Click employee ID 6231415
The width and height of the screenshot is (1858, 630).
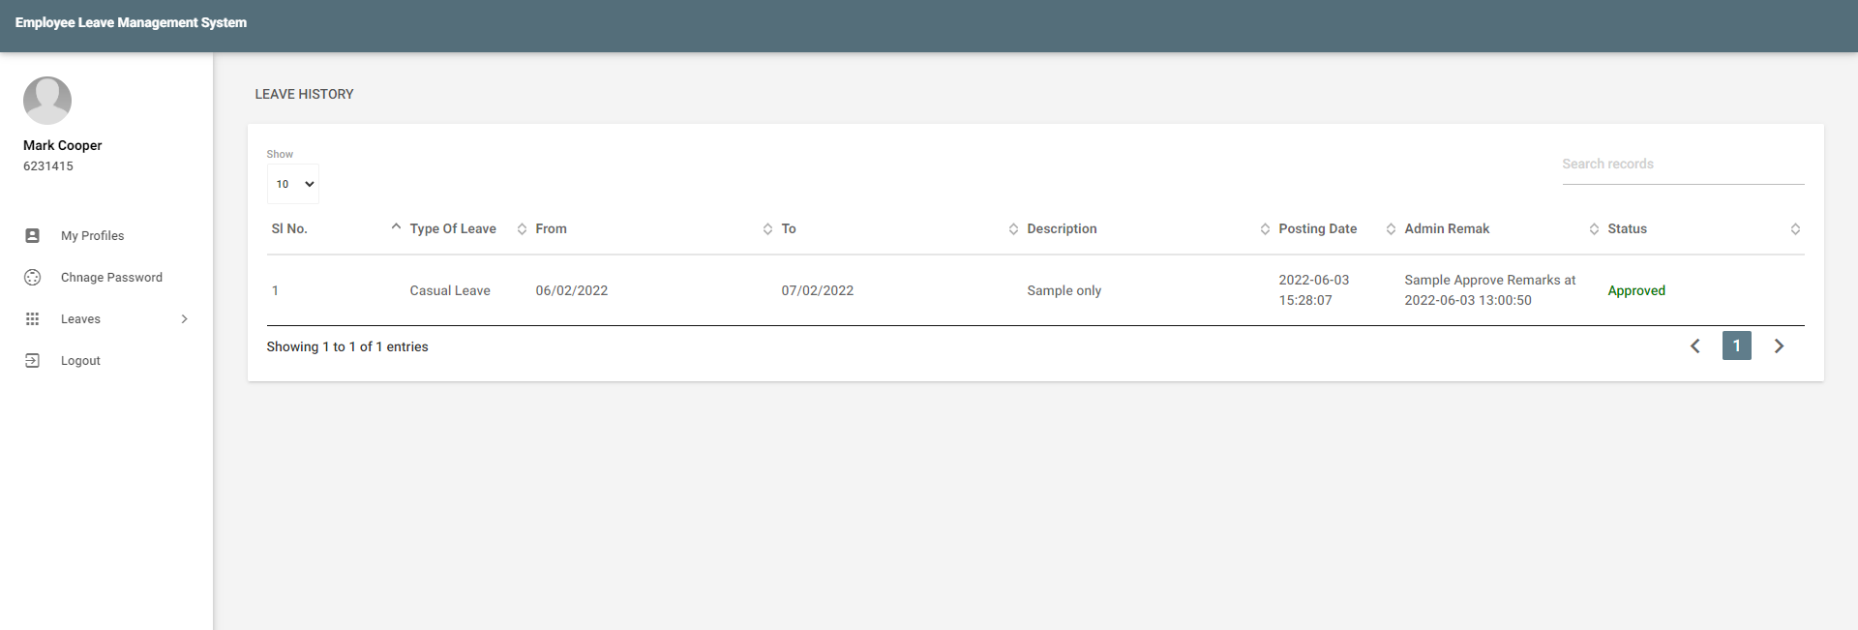point(48,165)
